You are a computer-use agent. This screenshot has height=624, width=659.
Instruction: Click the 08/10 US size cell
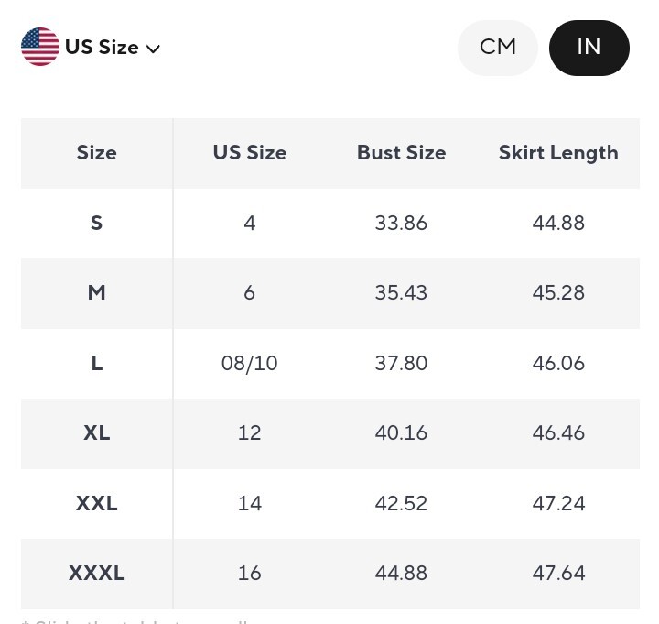click(250, 364)
